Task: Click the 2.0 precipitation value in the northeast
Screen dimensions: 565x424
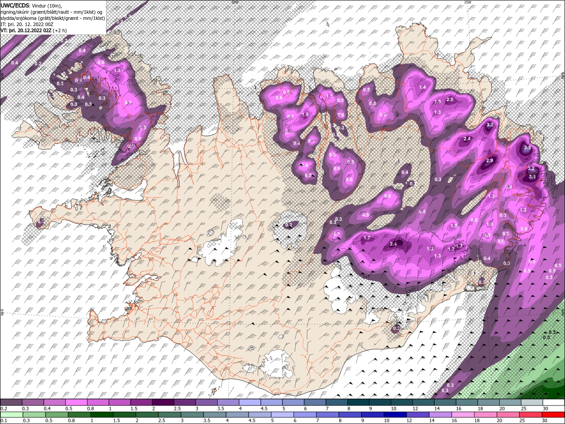Action: 450,99
